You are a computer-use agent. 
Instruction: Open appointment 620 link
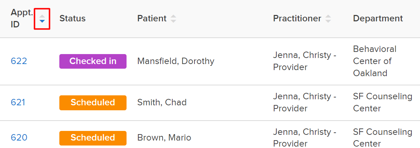click(19, 138)
